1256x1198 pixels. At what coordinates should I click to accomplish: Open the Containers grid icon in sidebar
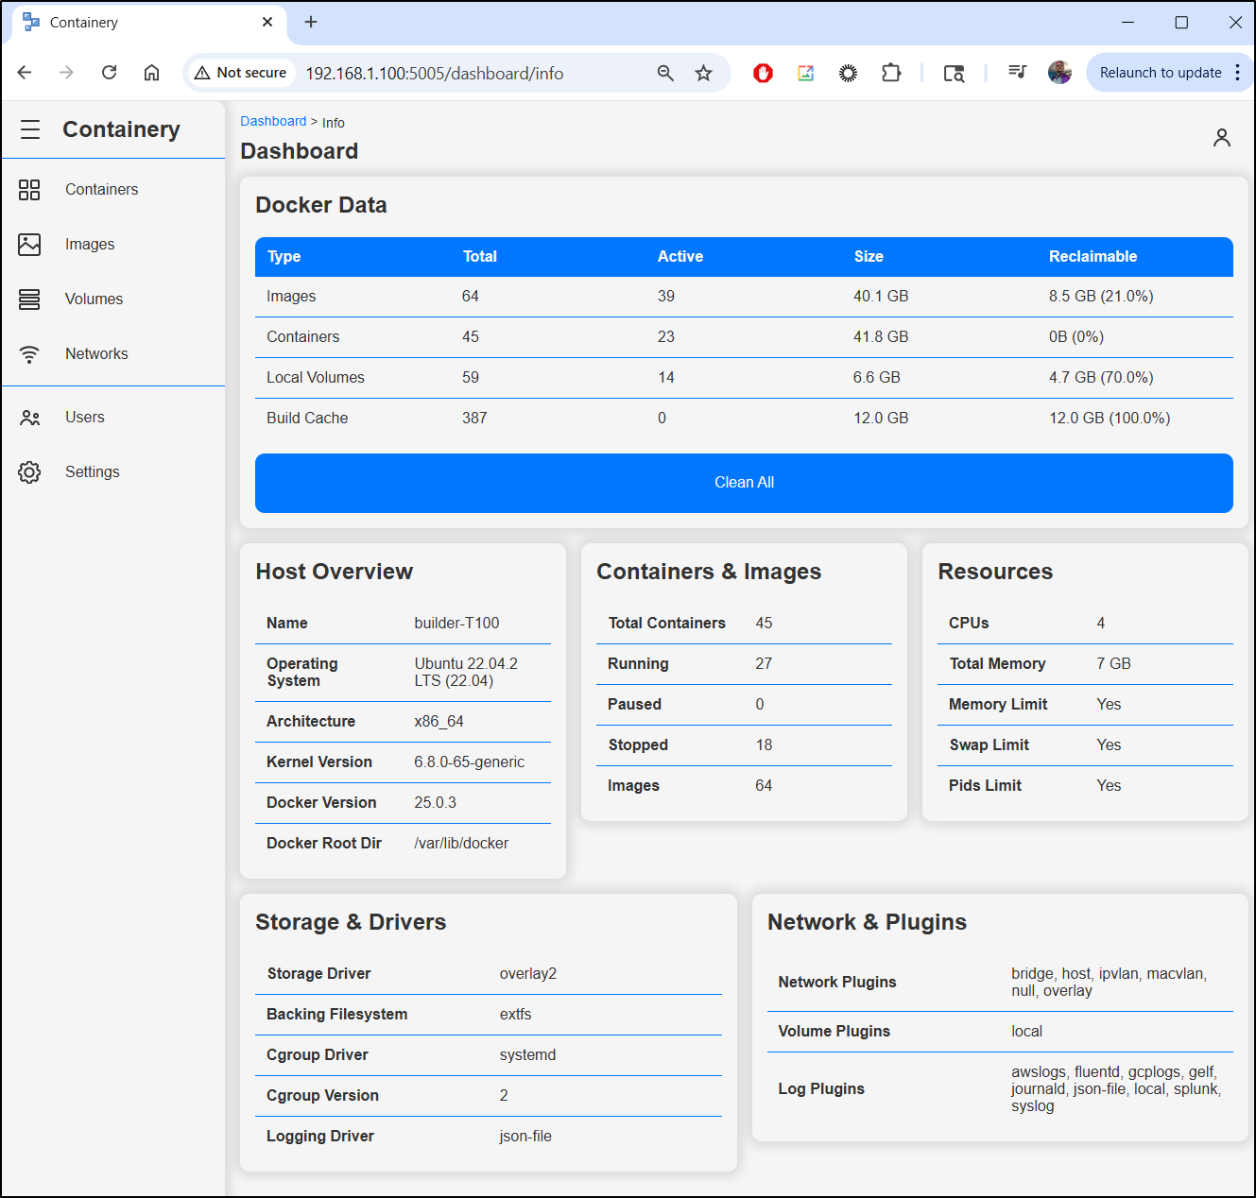pos(29,190)
